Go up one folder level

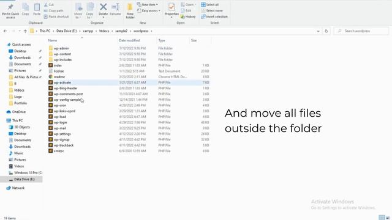(25, 31)
